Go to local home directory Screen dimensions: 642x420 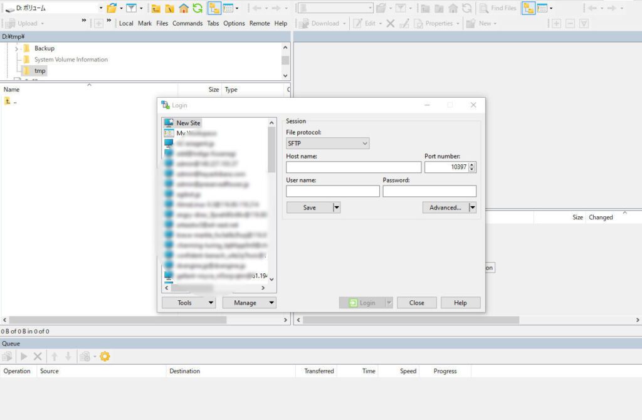184,8
